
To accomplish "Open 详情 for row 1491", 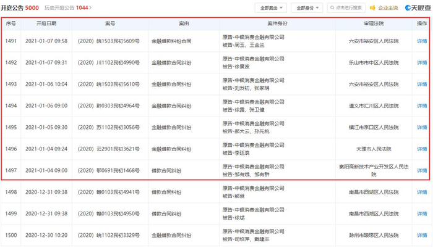I will (422, 41).
